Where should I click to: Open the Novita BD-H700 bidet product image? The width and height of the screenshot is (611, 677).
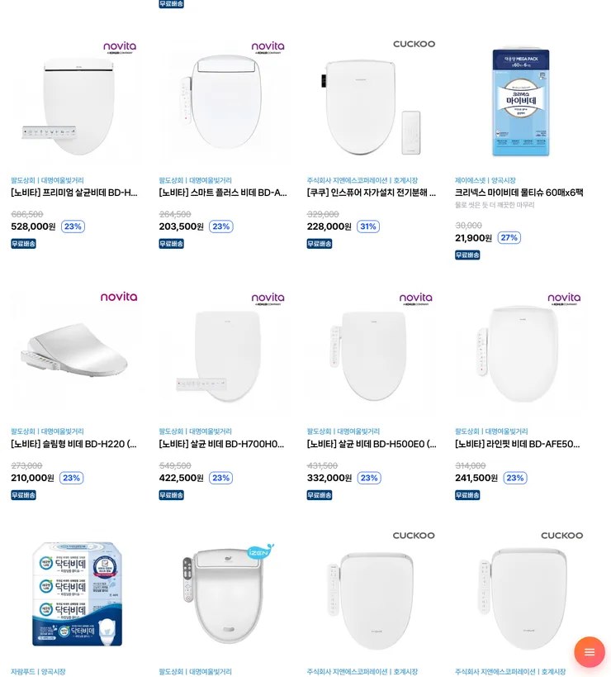coord(224,353)
